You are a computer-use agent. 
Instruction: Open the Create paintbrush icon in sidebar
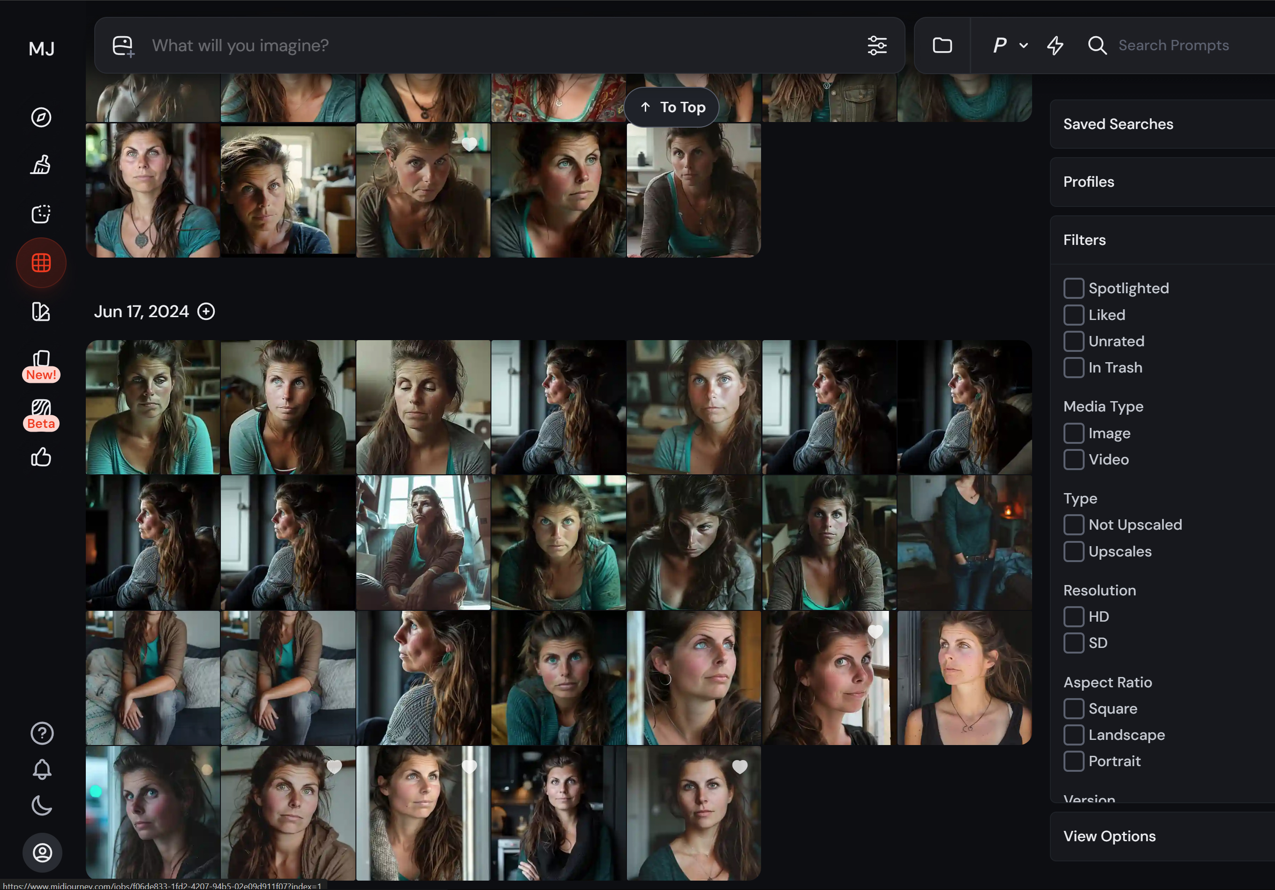click(41, 165)
